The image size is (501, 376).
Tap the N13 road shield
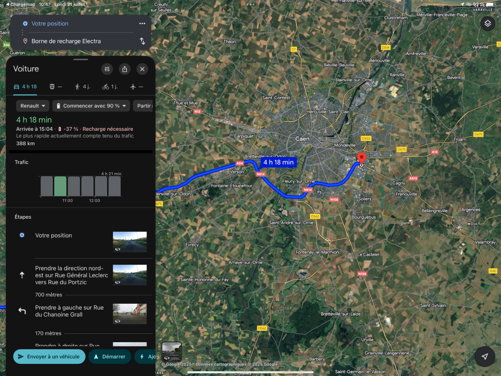point(197,112)
